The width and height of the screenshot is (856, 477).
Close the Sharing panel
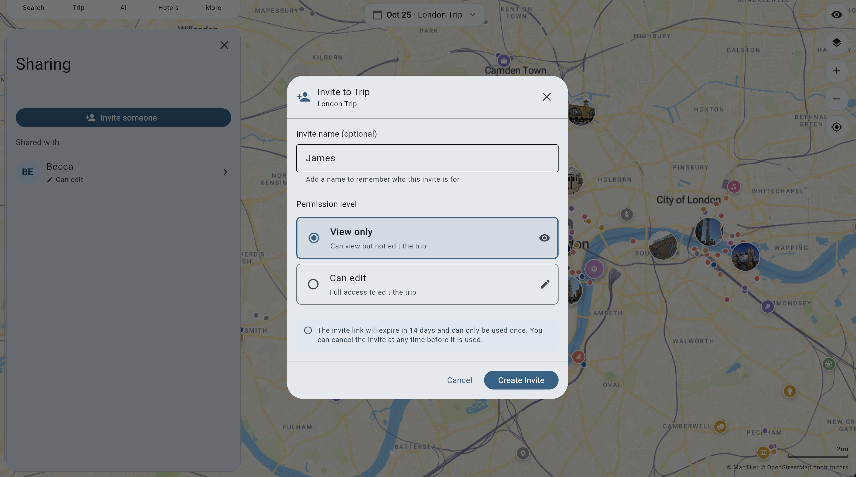[224, 45]
